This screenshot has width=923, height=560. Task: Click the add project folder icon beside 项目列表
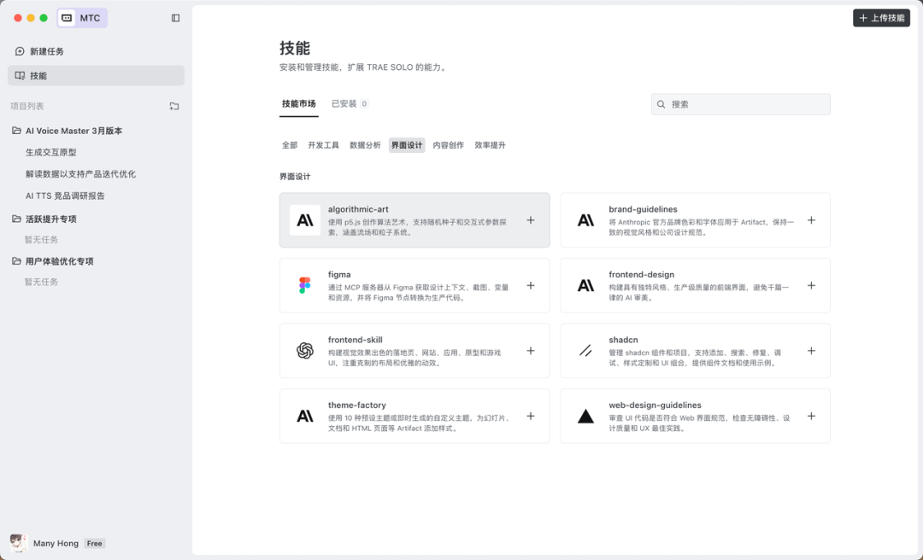174,106
